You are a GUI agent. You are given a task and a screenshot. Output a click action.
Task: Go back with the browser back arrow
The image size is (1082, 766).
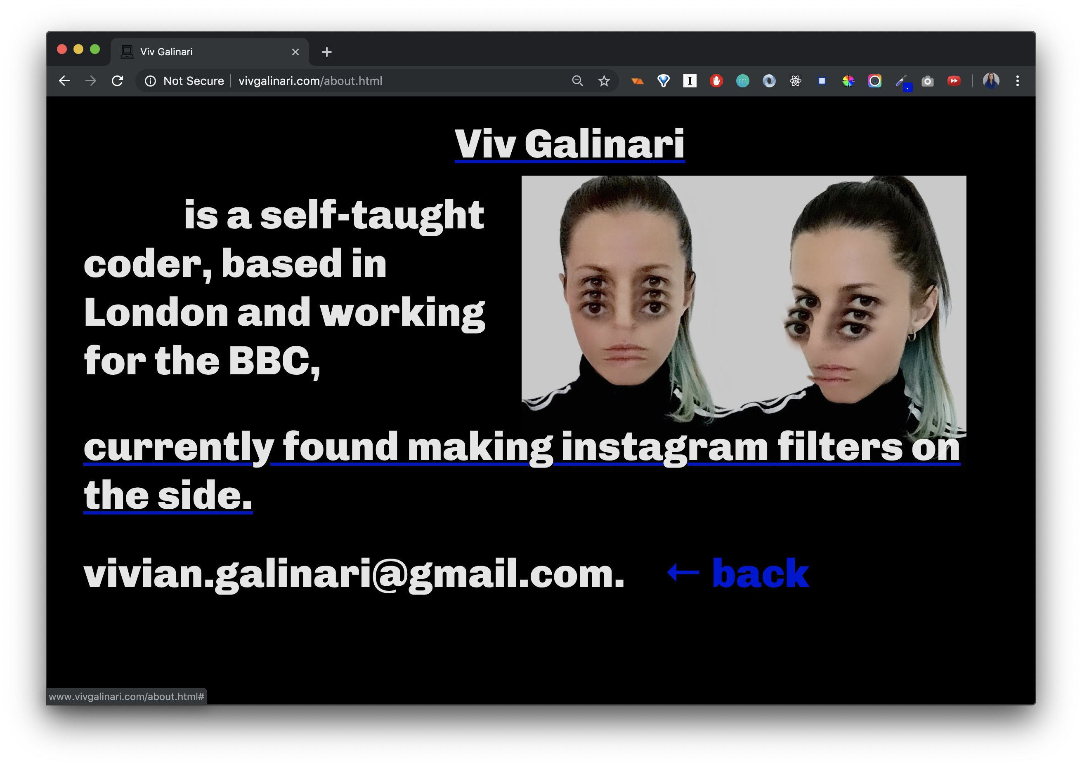(x=64, y=81)
